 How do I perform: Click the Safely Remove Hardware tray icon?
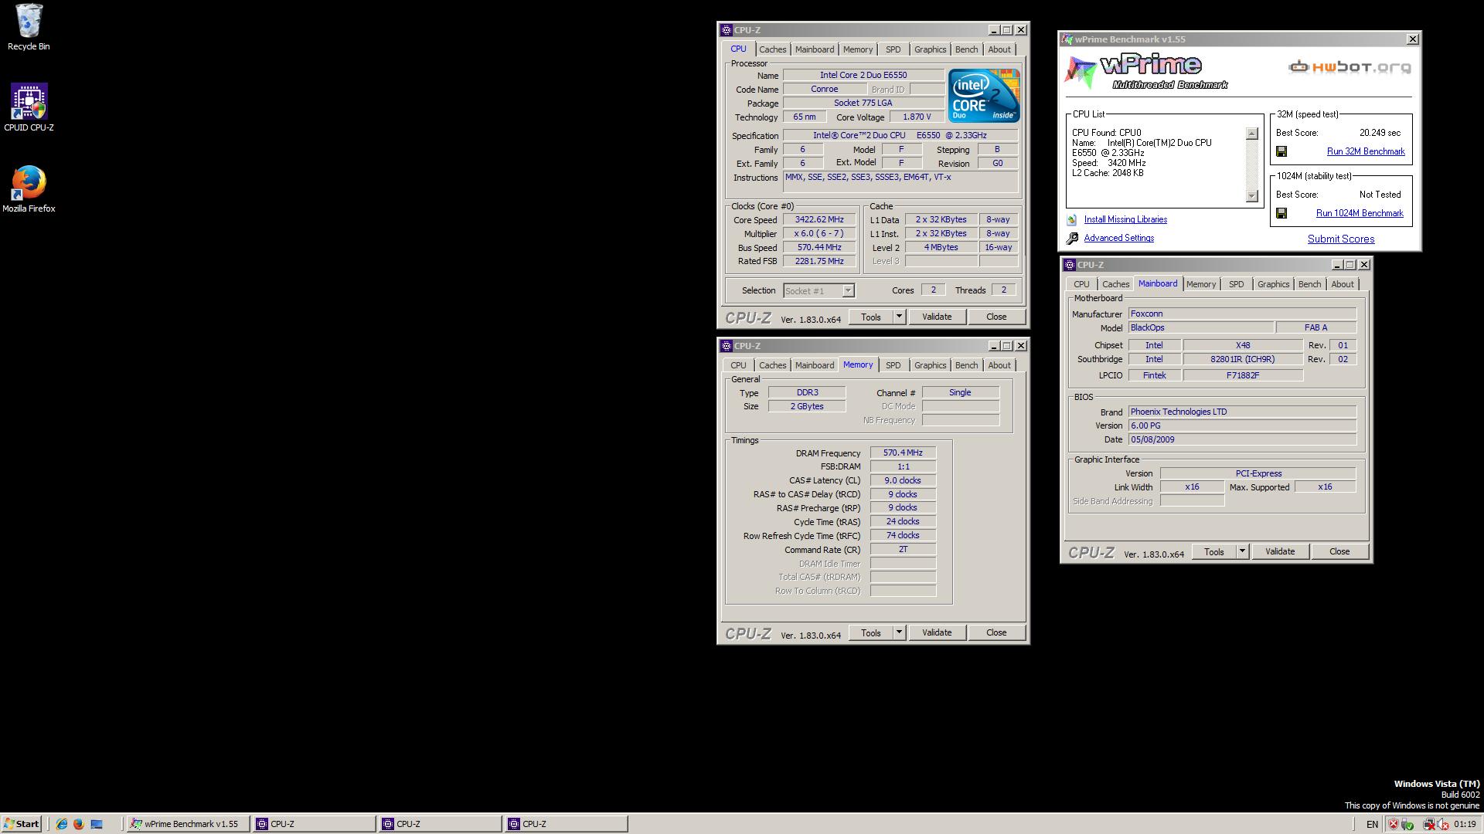1407,824
